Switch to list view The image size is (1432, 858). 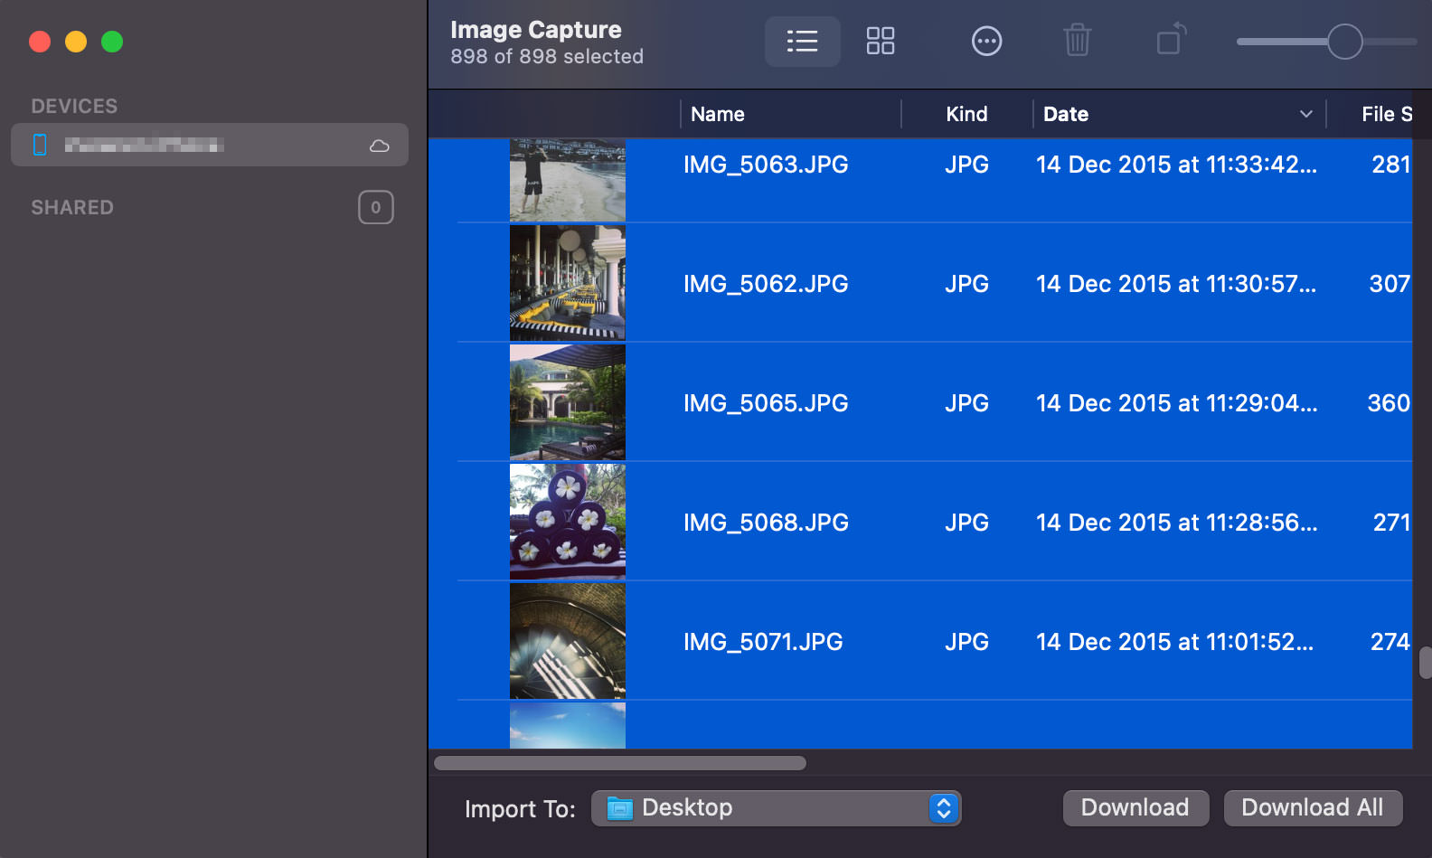point(802,42)
